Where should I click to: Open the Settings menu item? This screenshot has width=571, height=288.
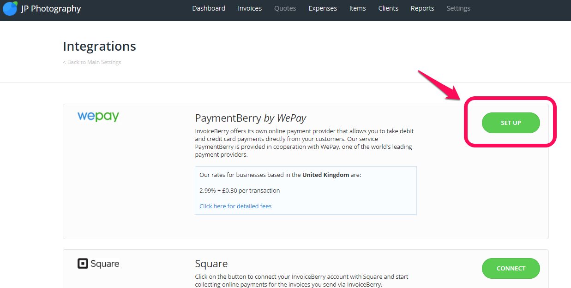458,8
